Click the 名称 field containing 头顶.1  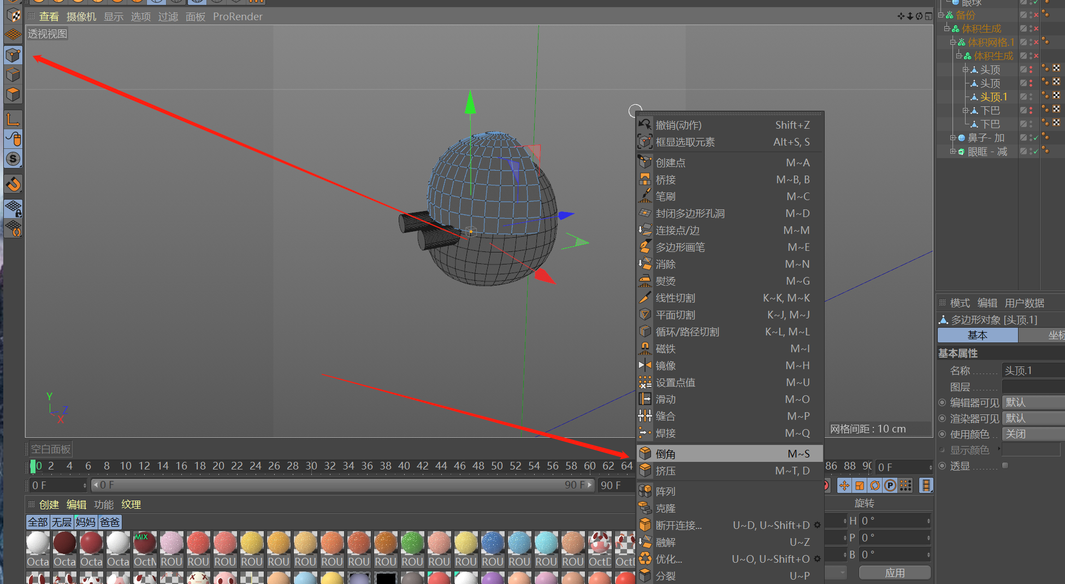(x=1033, y=371)
